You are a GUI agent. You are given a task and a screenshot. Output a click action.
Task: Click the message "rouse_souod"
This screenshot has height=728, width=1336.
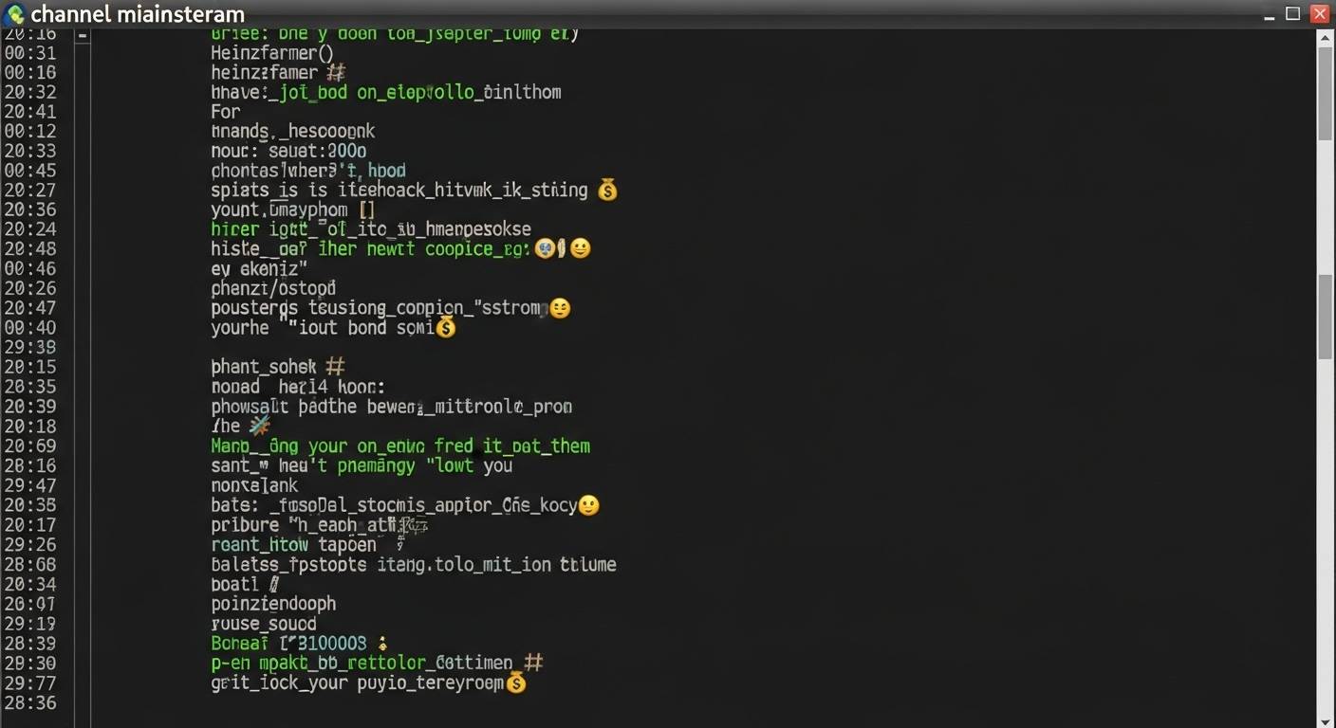[264, 624]
